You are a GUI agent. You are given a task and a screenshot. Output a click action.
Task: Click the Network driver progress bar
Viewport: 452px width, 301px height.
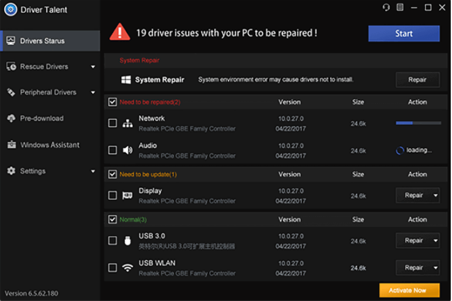point(418,123)
